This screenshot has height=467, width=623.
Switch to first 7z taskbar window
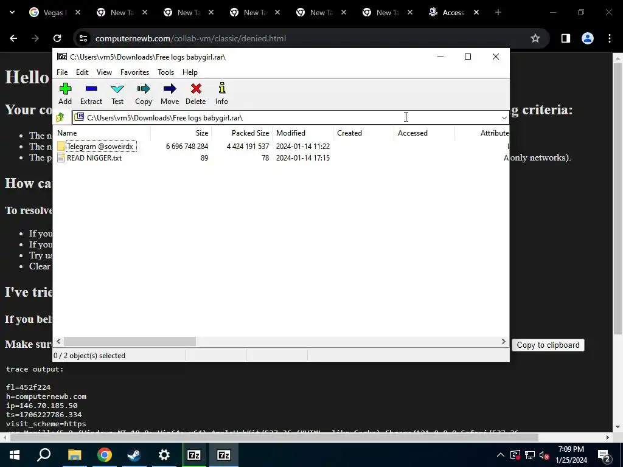(x=193, y=455)
